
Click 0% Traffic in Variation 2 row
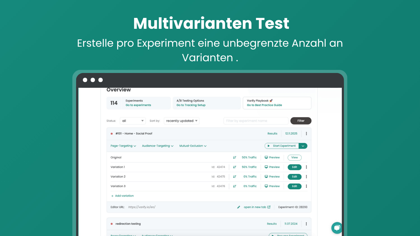pyautogui.click(x=250, y=177)
